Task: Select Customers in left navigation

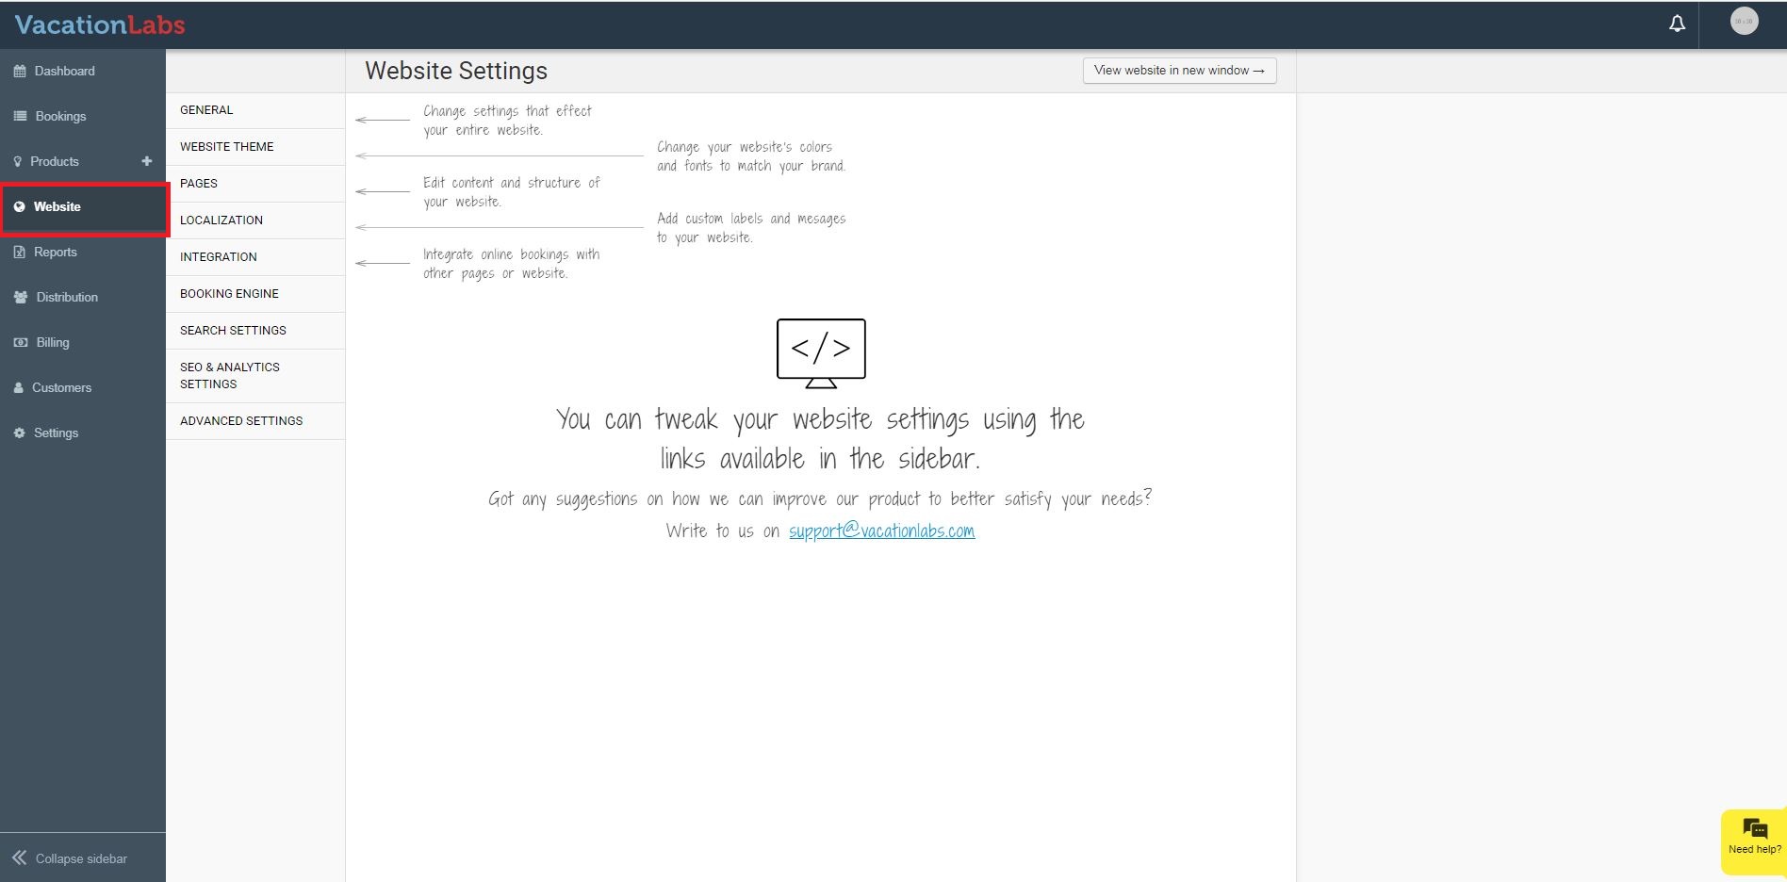Action: [x=61, y=388]
